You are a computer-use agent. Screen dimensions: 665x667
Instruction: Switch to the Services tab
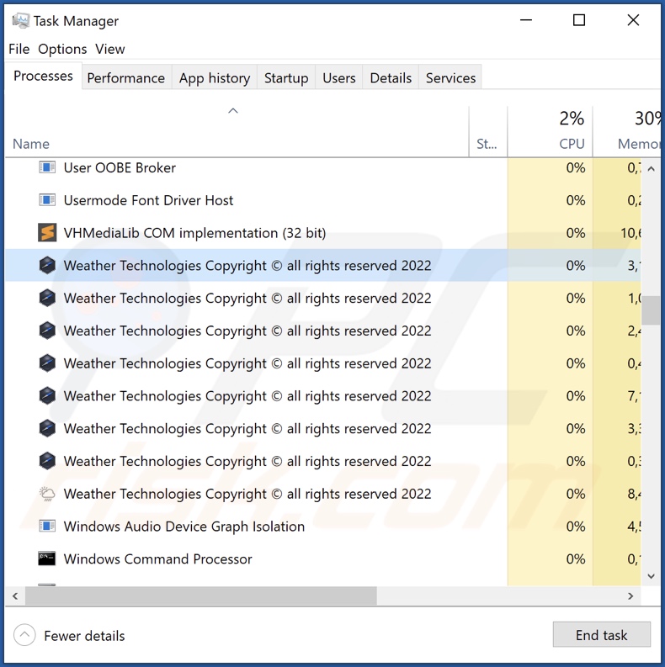450,78
